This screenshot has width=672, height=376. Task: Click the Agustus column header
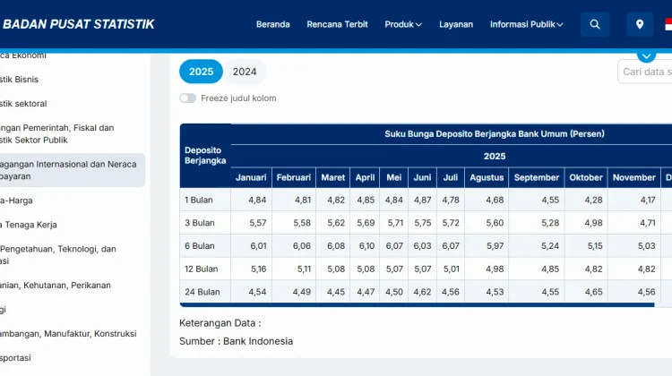487,177
